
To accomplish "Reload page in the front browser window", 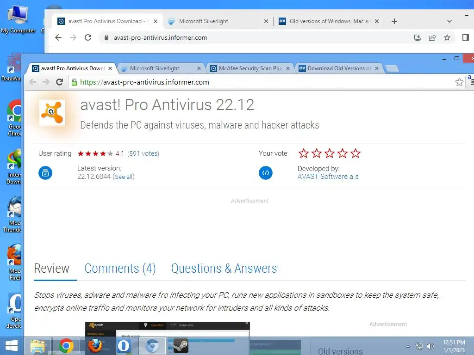I will pyautogui.click(x=60, y=82).
